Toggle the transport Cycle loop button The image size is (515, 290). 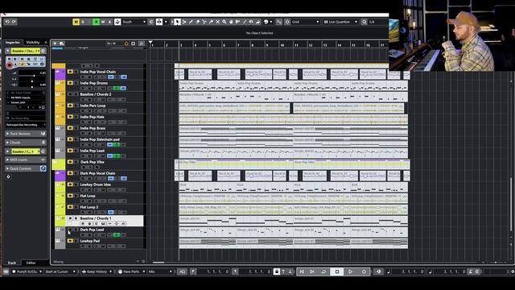click(x=323, y=271)
